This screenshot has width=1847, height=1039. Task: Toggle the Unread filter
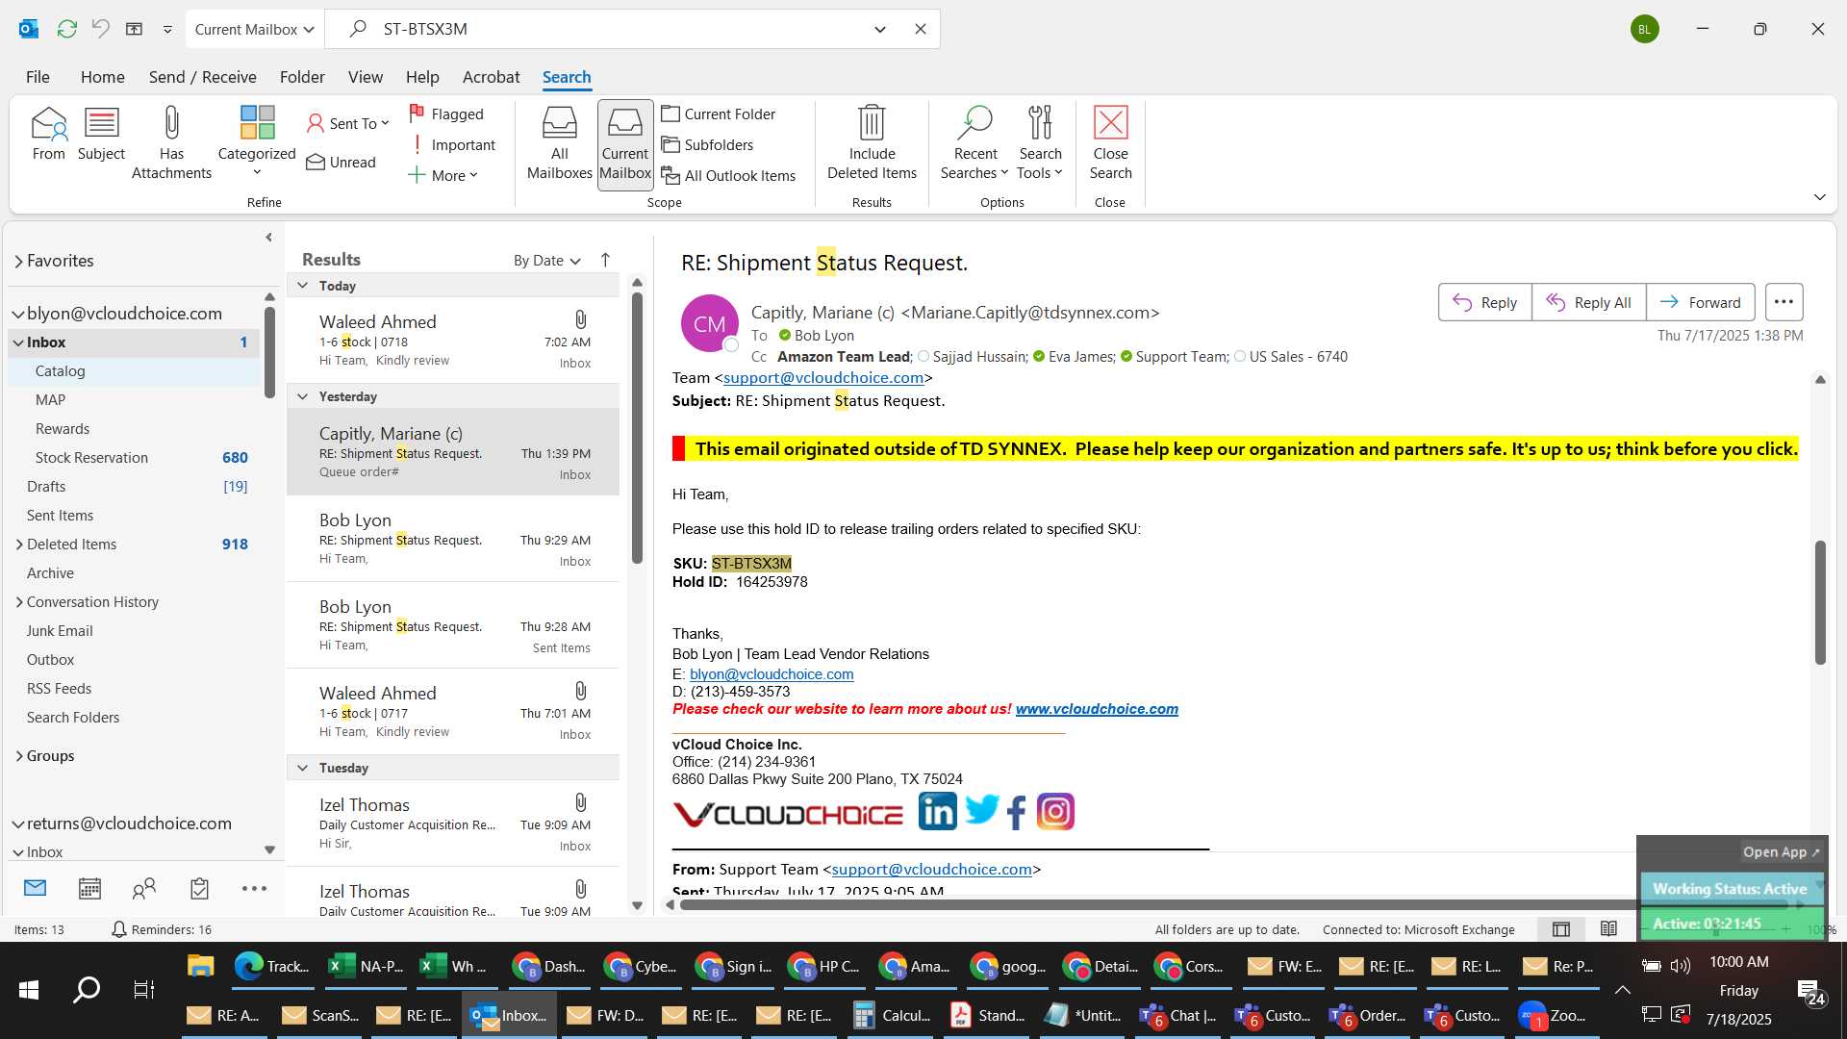tap(342, 162)
